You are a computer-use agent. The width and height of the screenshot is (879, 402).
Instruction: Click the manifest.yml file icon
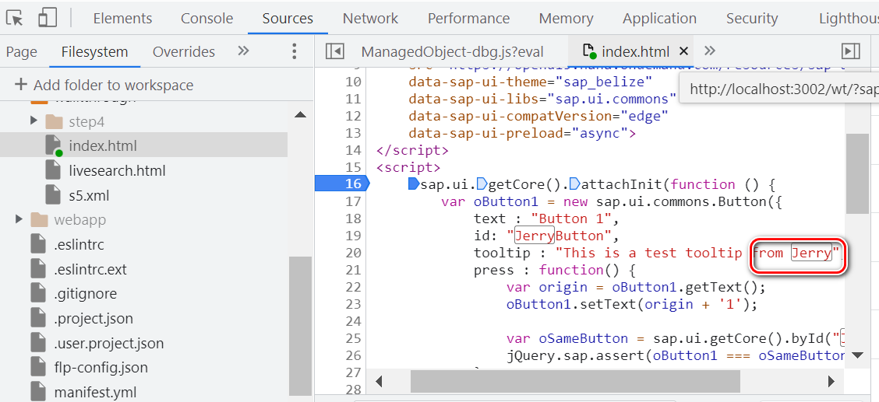[x=38, y=391]
